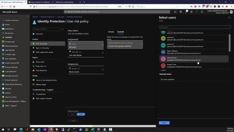Open Risk detections report
Screen dimensions: 234x132
[x=41, y=70]
